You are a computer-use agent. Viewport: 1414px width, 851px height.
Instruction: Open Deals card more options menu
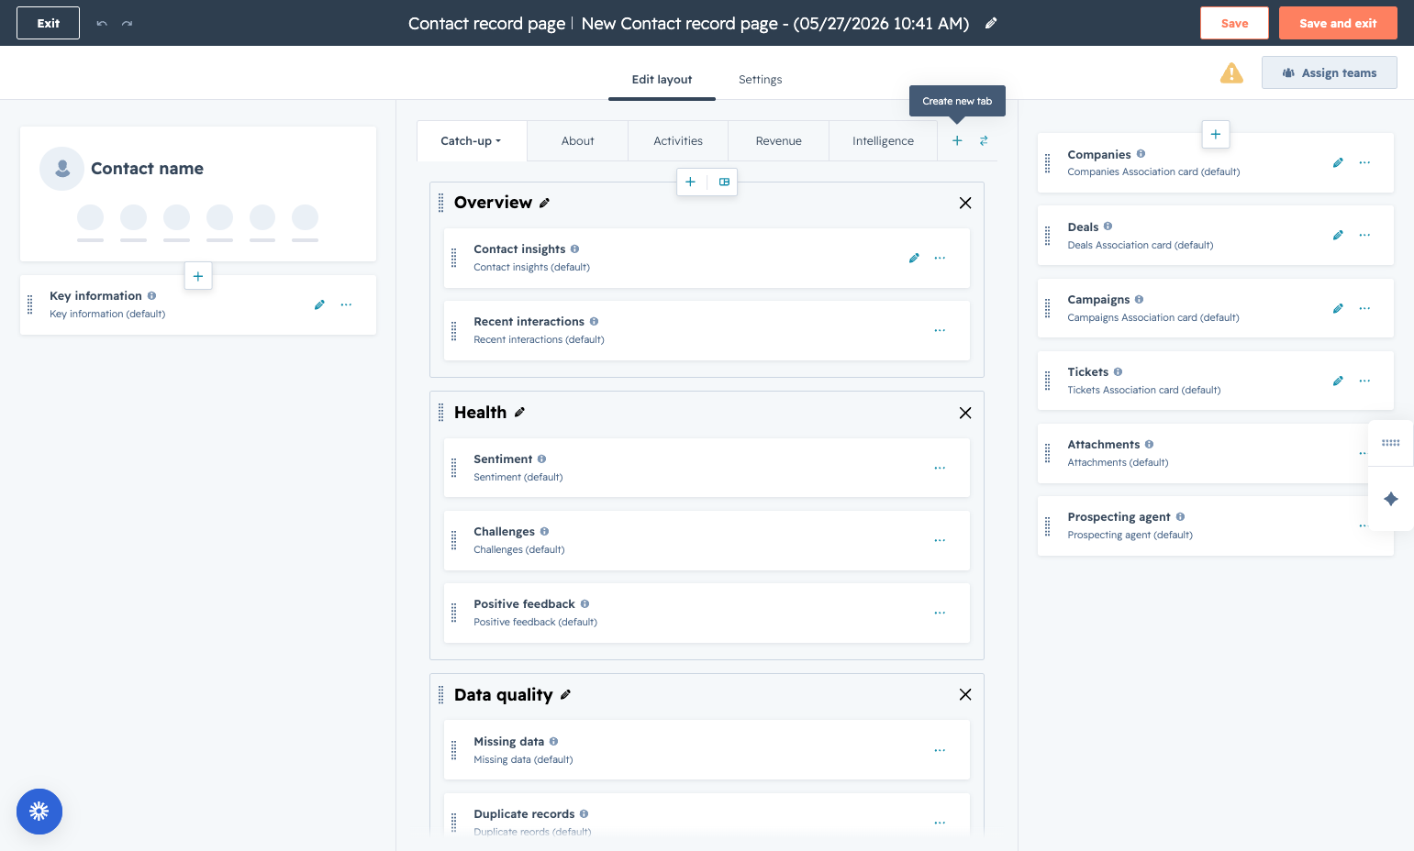pos(1364,235)
